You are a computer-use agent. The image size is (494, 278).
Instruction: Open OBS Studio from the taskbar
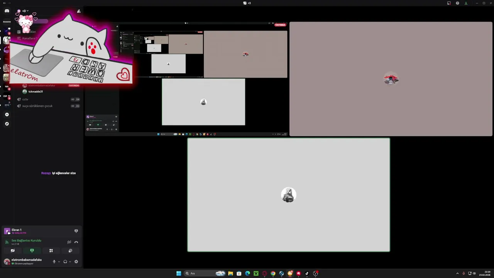[315, 273]
